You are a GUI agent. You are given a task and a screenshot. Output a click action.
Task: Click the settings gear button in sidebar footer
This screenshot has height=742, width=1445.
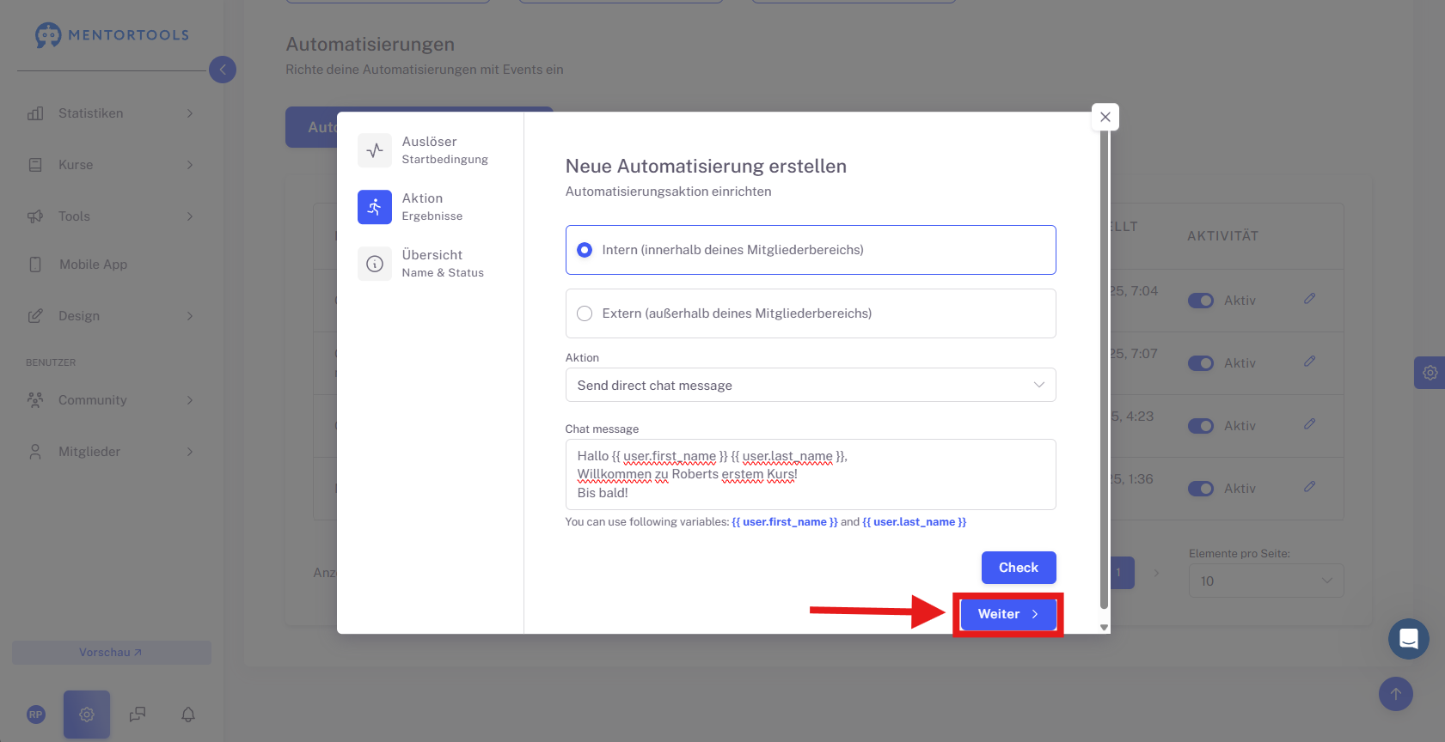[x=87, y=715]
